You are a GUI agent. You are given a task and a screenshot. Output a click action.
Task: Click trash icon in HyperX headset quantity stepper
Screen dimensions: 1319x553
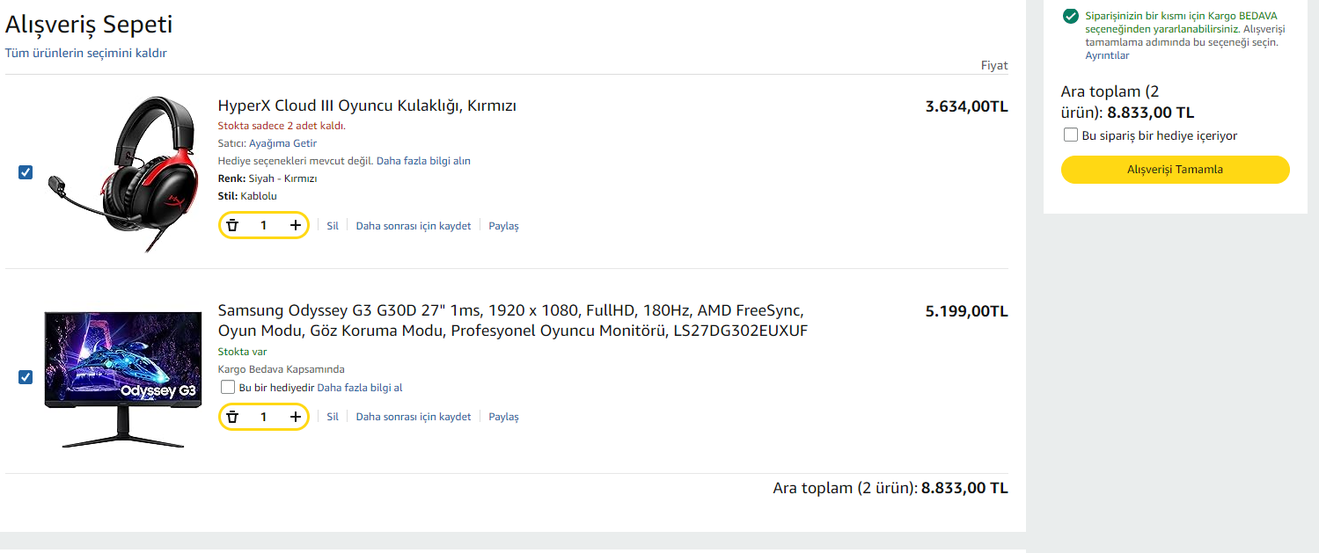pyautogui.click(x=232, y=226)
